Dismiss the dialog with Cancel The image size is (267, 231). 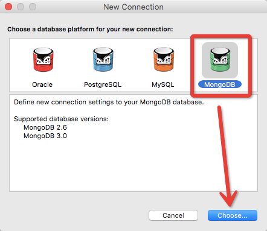[173, 215]
